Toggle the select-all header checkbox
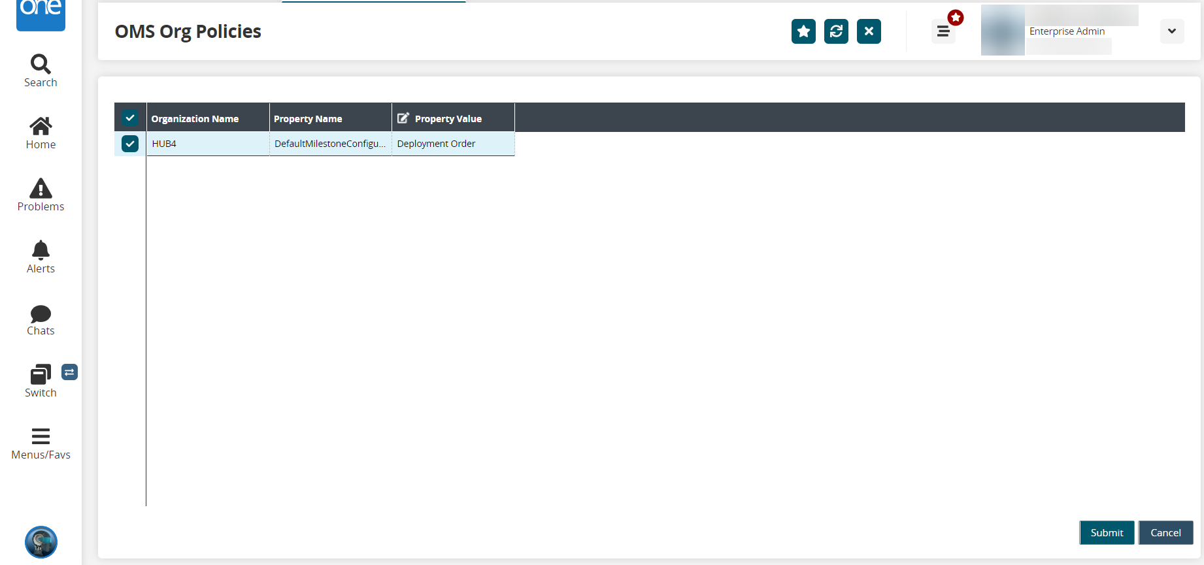This screenshot has height=565, width=1204. pos(130,118)
